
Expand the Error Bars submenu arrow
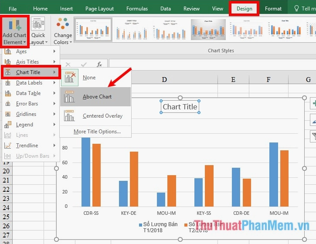[x=54, y=104]
